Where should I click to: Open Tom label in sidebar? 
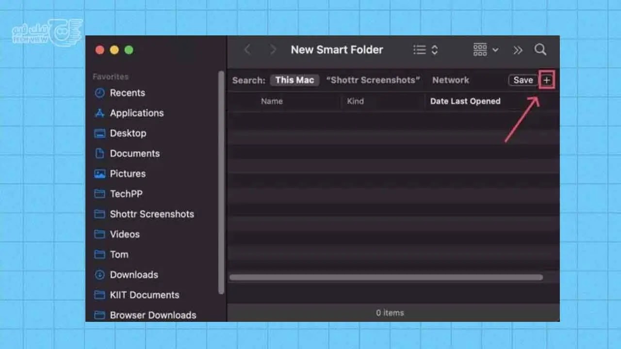(x=119, y=254)
